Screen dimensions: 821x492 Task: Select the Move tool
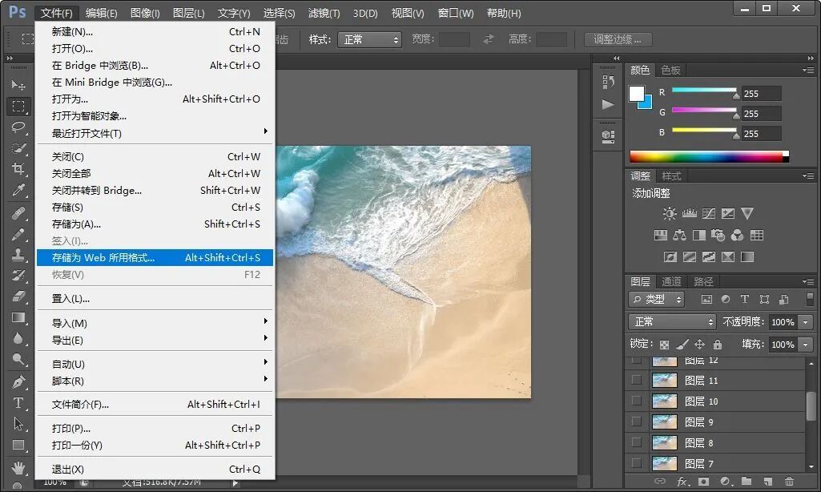[18, 85]
